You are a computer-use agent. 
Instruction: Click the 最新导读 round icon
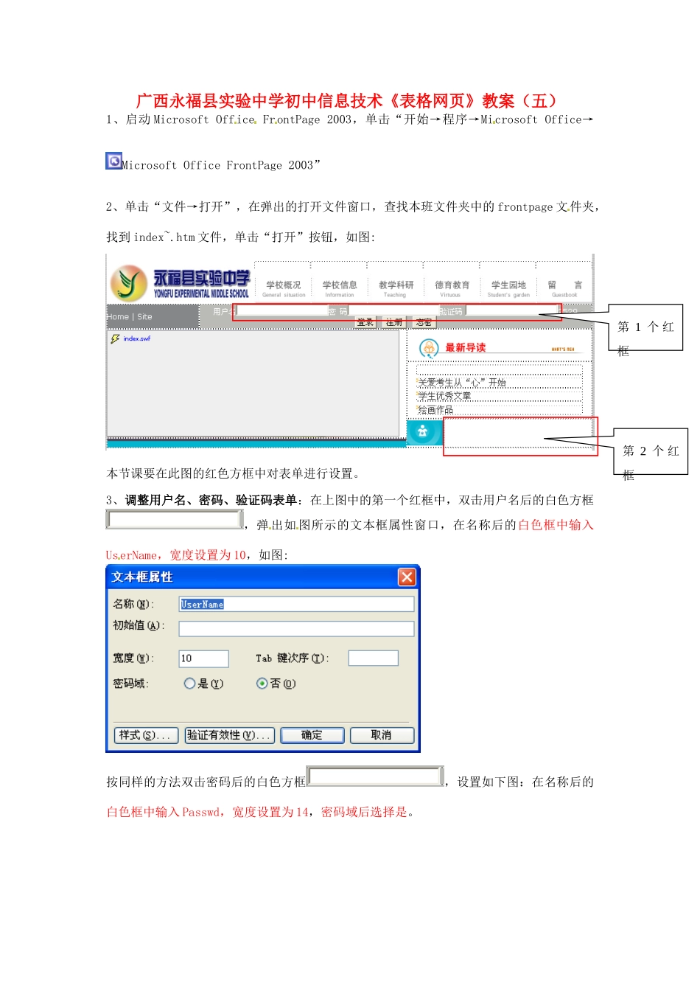pyautogui.click(x=429, y=348)
